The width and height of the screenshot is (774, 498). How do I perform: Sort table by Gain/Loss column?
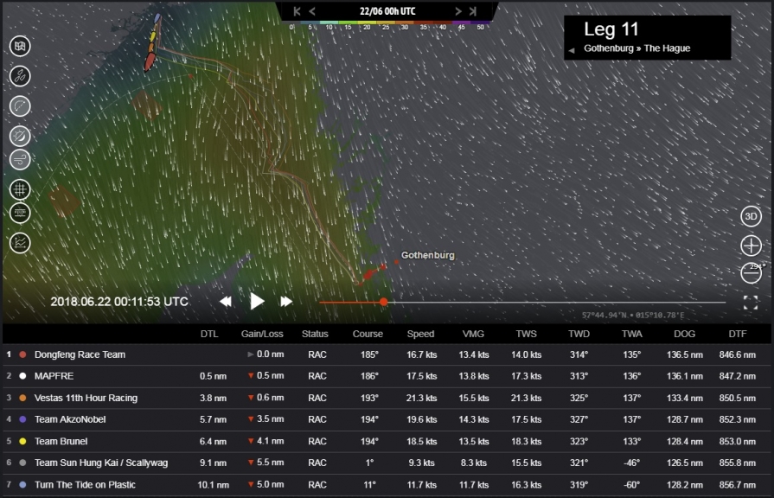pos(262,334)
